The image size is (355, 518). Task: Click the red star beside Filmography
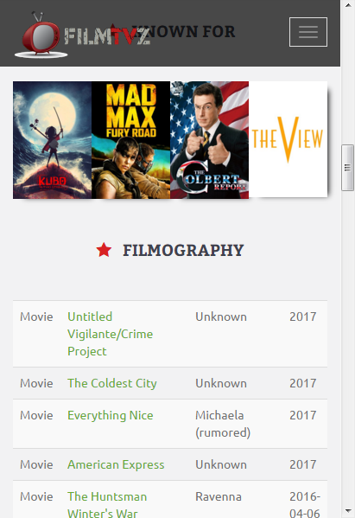pos(104,250)
